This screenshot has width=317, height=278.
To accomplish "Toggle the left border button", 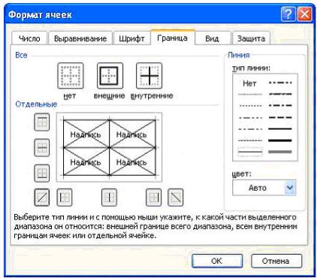I will click(x=65, y=198).
